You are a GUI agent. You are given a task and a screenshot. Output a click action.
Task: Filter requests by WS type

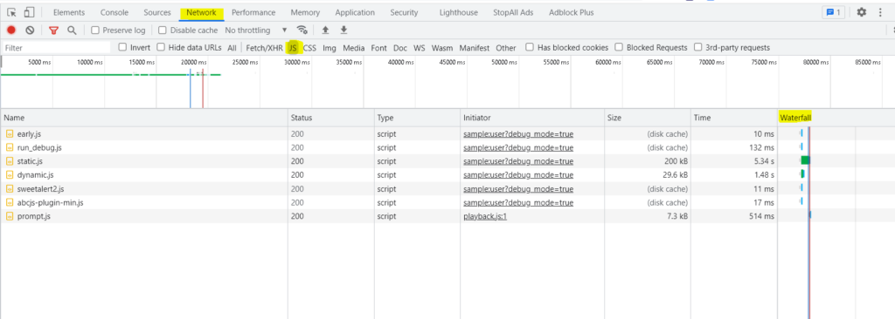coord(420,48)
